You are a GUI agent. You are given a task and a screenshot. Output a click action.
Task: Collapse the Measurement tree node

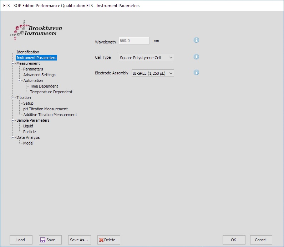tap(13, 63)
